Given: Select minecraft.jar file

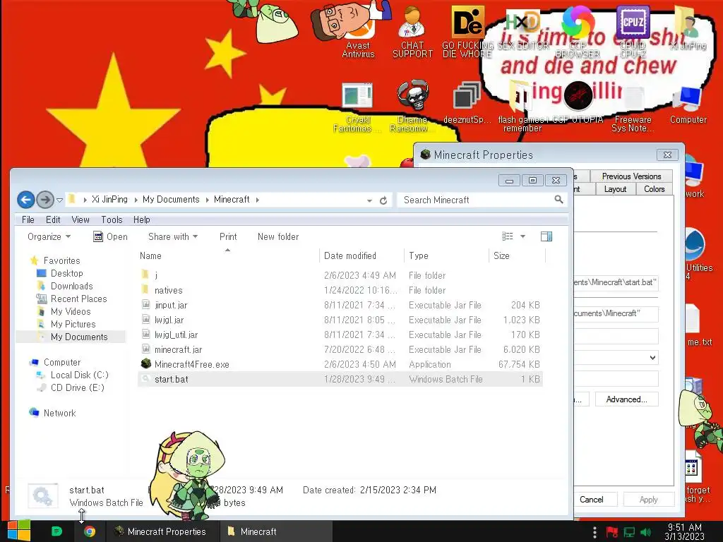Looking at the screenshot, I should pos(340,349).
